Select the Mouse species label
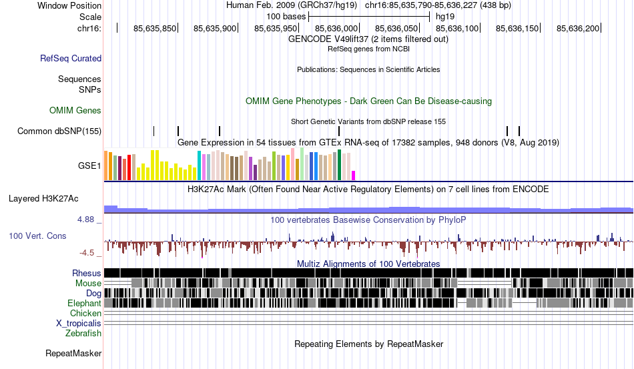 tap(88, 284)
